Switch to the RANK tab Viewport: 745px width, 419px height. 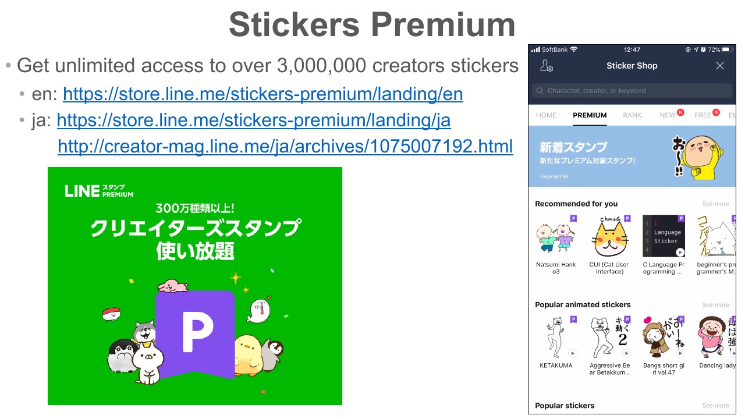pyautogui.click(x=632, y=115)
